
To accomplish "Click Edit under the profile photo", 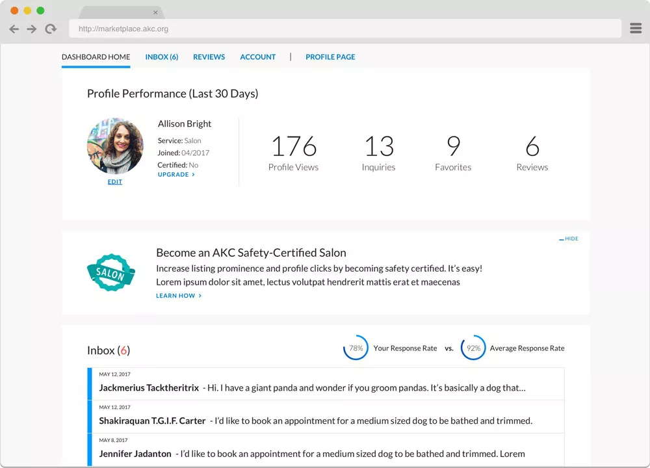I will [115, 182].
